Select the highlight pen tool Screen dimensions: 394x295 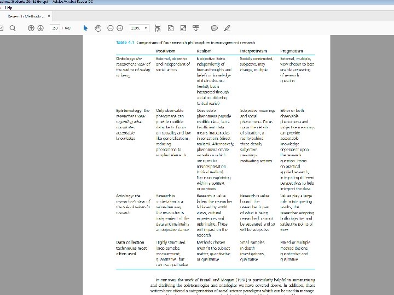[227, 28]
